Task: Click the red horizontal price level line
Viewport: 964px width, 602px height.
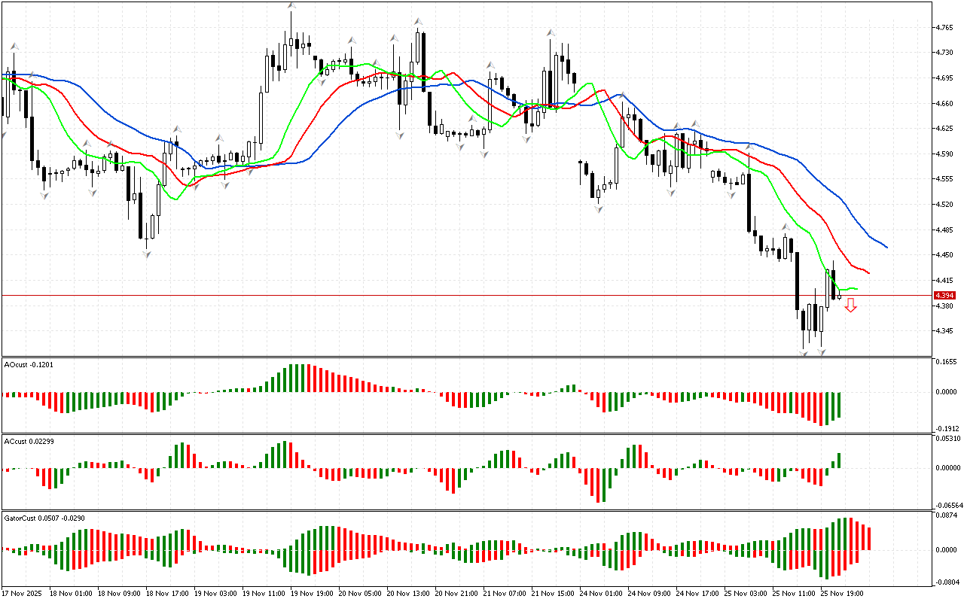Action: tap(452, 296)
